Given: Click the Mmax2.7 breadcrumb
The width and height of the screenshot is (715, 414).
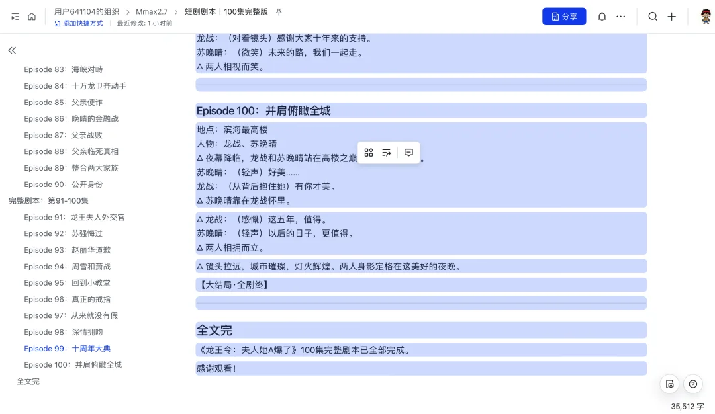Looking at the screenshot, I should click(152, 11).
